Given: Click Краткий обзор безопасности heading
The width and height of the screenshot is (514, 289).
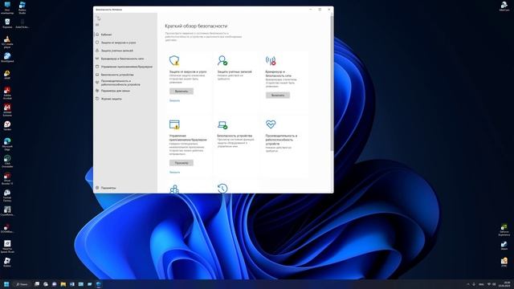Looking at the screenshot, I should 196,26.
